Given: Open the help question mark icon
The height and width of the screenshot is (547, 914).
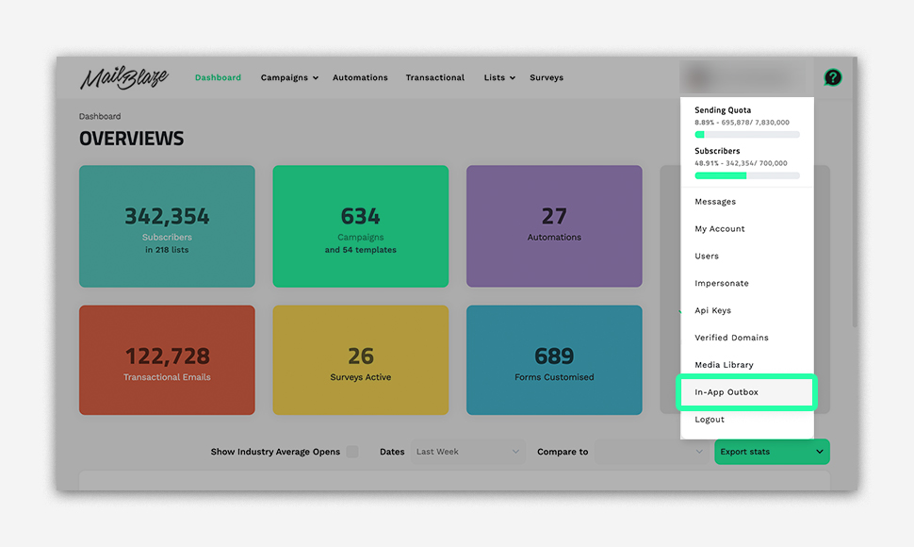Looking at the screenshot, I should pyautogui.click(x=832, y=77).
